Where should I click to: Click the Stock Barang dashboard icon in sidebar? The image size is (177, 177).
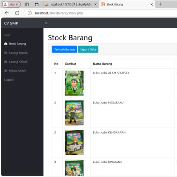click(6, 44)
